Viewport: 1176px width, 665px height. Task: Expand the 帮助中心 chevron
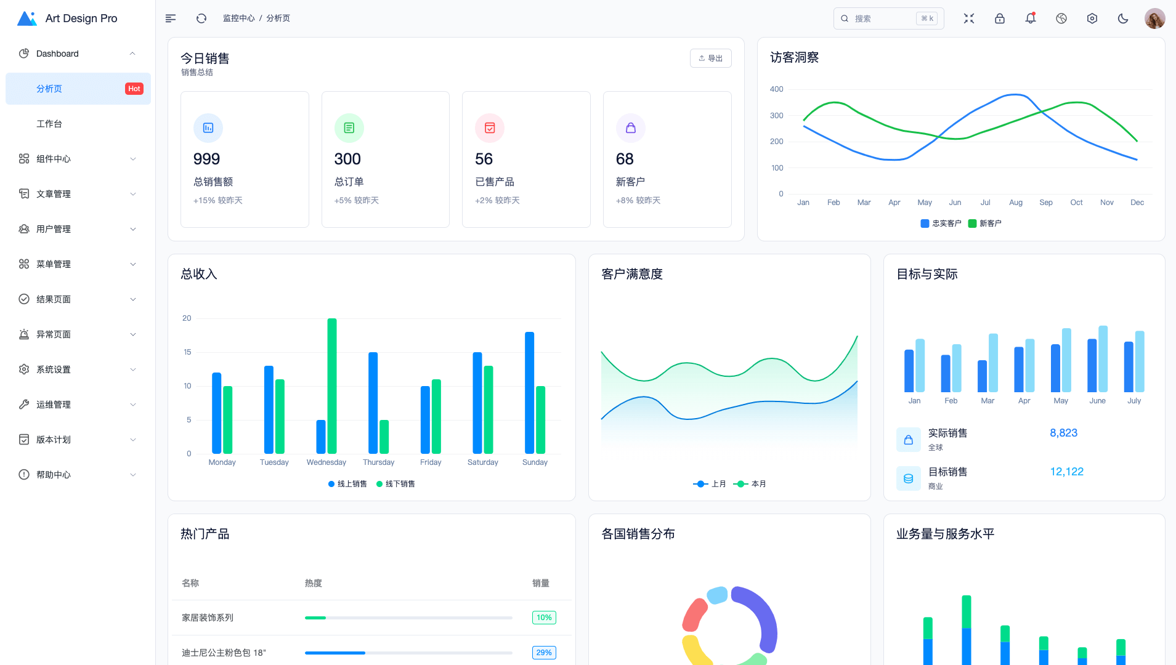pyautogui.click(x=132, y=475)
